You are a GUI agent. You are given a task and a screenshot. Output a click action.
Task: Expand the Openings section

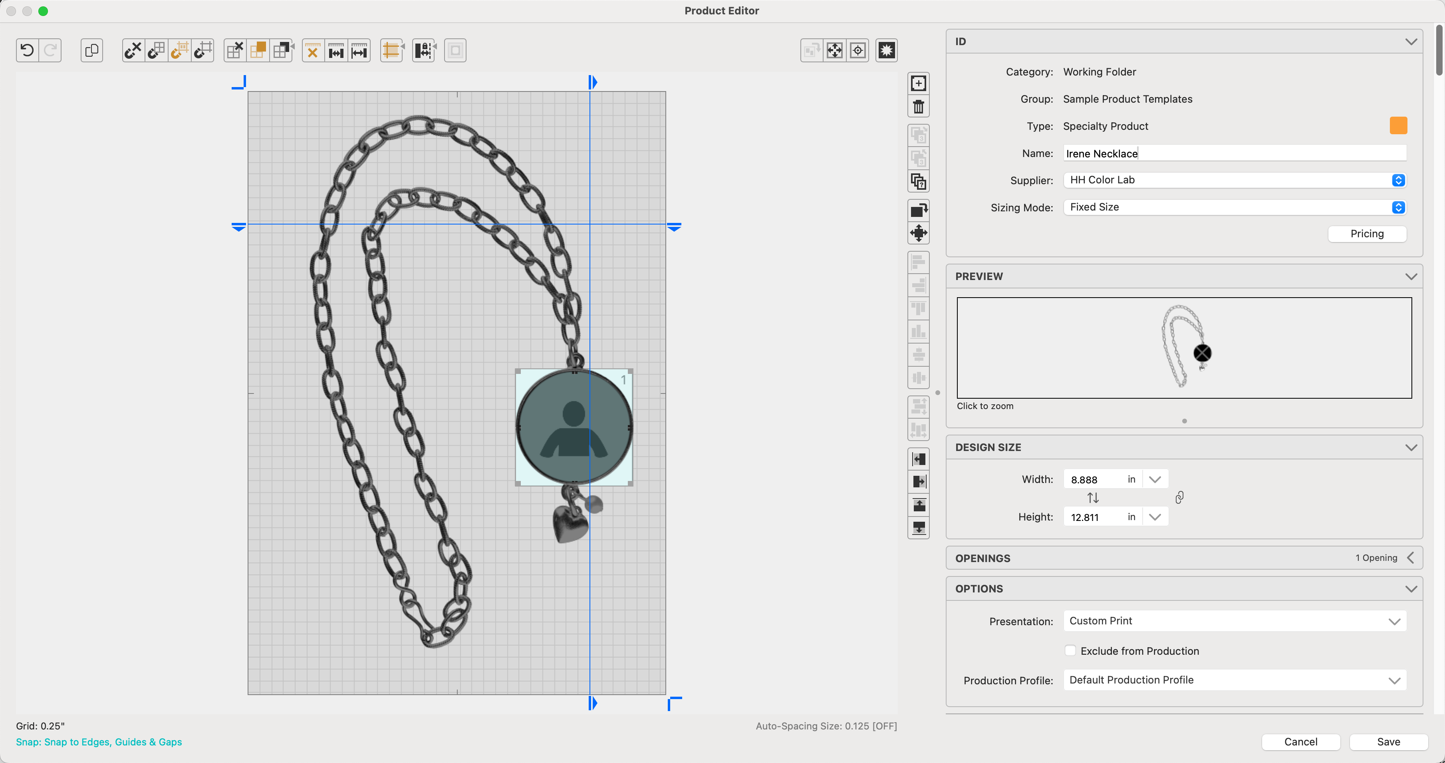(x=1410, y=558)
